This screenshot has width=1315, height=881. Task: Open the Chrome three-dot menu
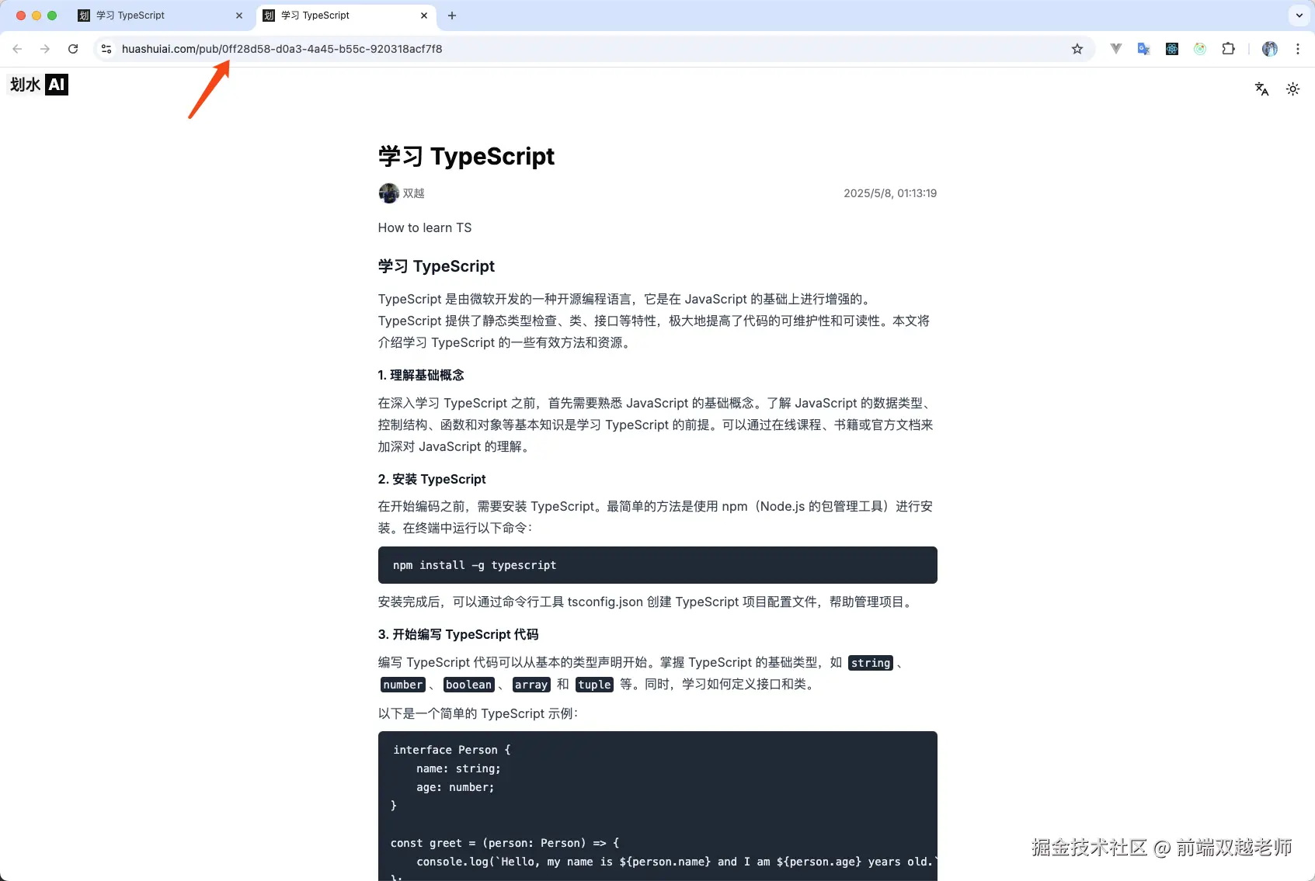point(1297,48)
